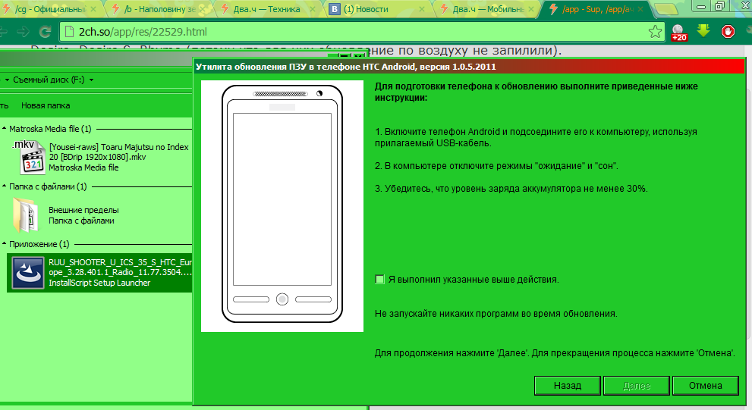Collapse the Папка с файлами group

click(5, 186)
